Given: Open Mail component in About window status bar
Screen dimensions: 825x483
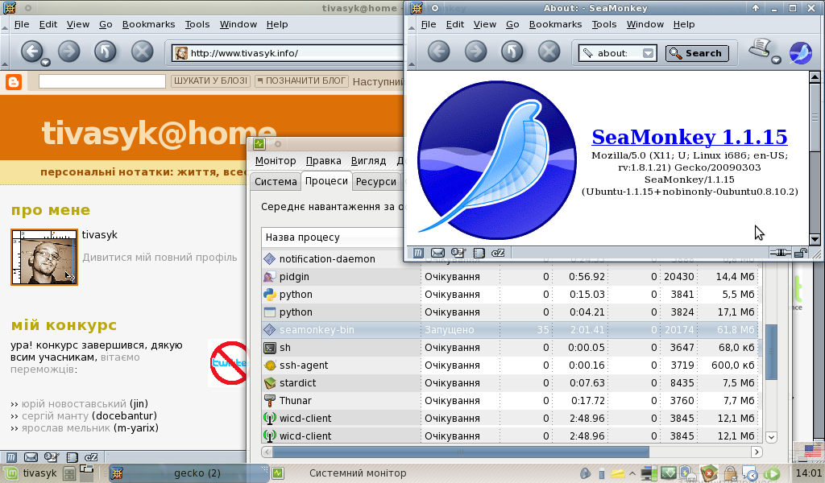Looking at the screenshot, I should point(437,253).
